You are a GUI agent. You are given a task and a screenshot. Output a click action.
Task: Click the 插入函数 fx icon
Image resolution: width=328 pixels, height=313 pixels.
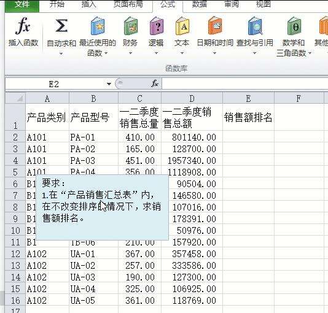pos(23,26)
